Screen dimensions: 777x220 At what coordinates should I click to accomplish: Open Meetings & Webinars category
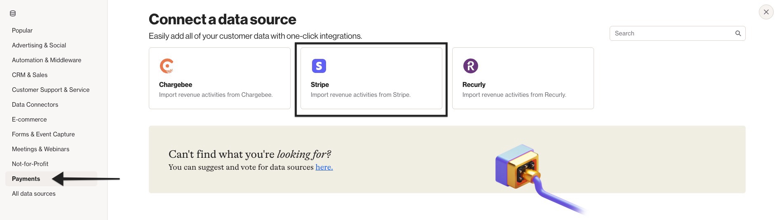click(40, 149)
